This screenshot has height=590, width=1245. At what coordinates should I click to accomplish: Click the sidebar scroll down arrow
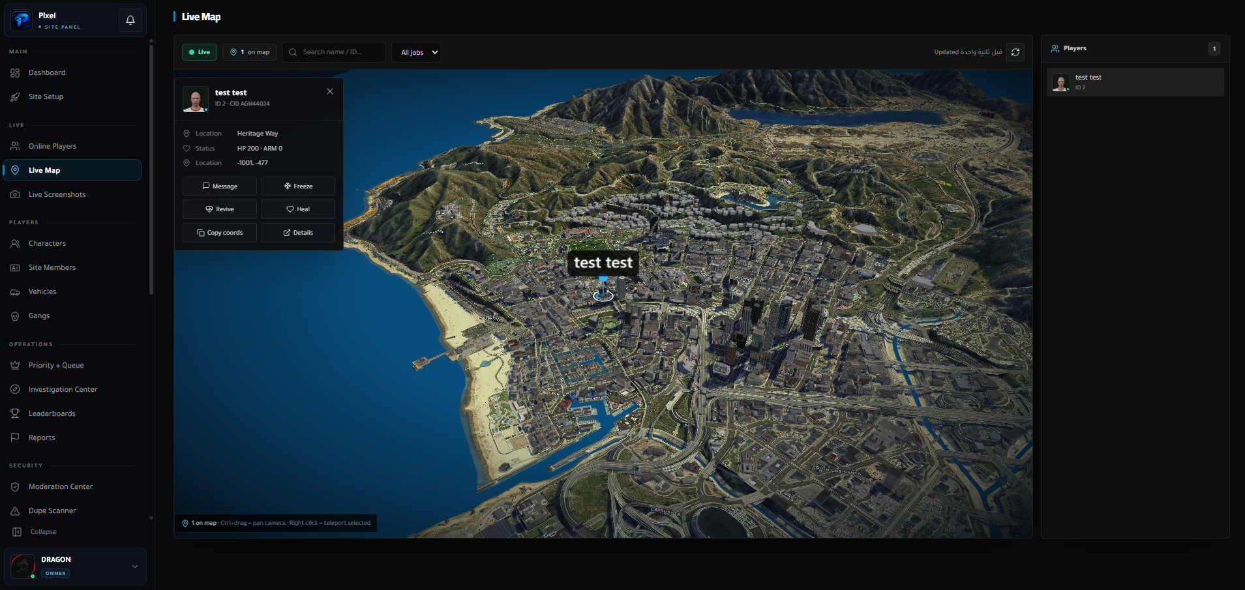(x=151, y=519)
